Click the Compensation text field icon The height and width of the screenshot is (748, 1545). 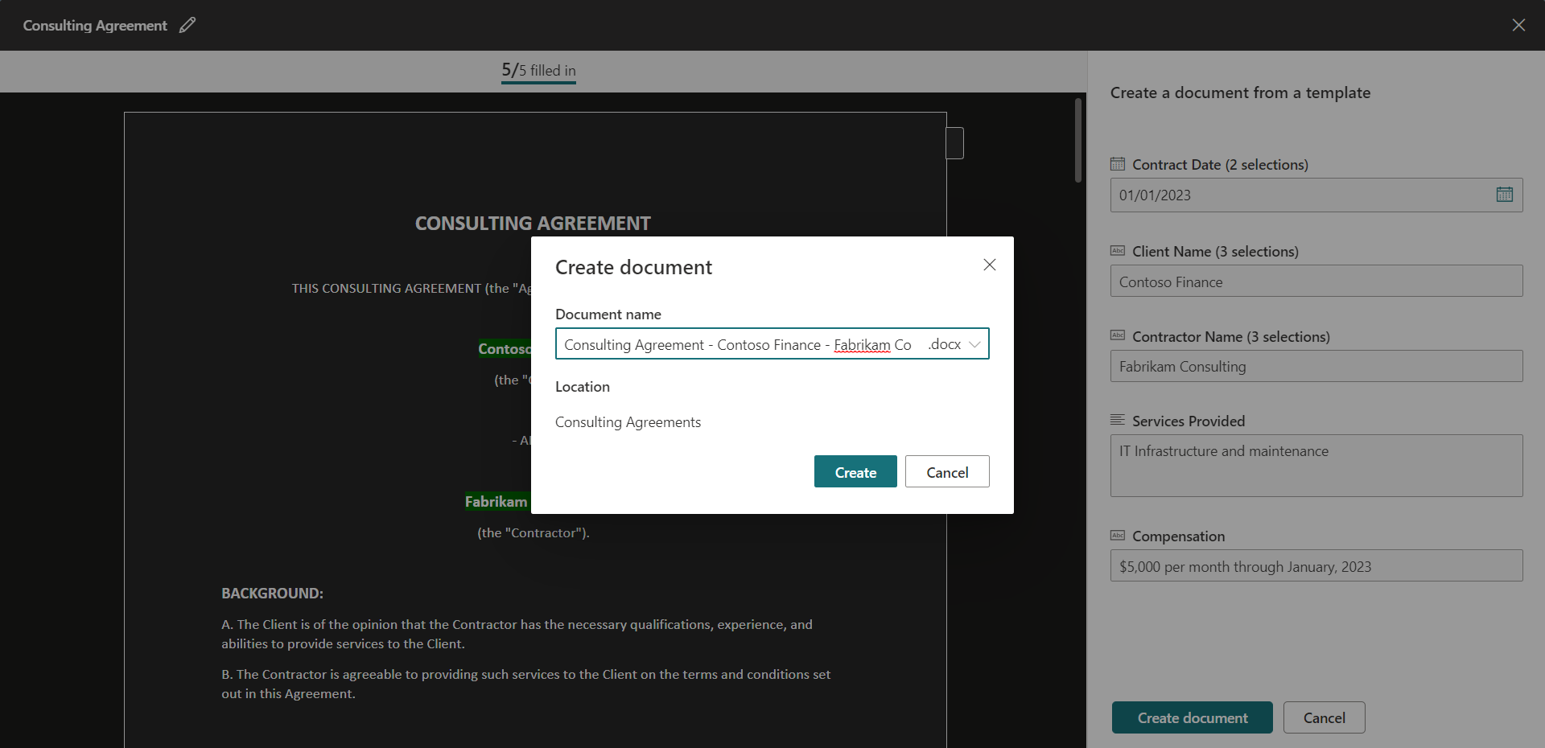click(x=1118, y=536)
